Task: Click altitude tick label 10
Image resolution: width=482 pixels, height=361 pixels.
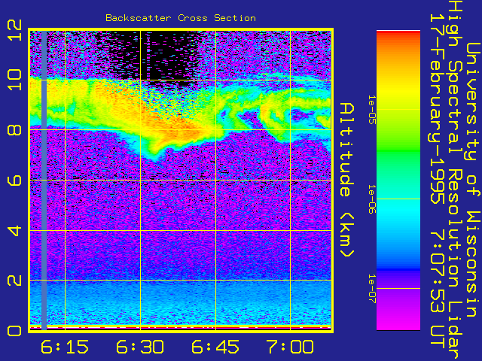Action: [x=15, y=80]
